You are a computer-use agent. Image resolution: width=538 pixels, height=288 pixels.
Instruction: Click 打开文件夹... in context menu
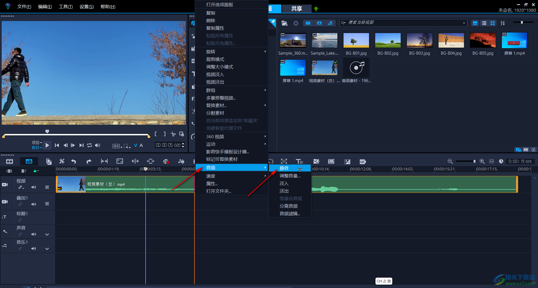point(231,191)
